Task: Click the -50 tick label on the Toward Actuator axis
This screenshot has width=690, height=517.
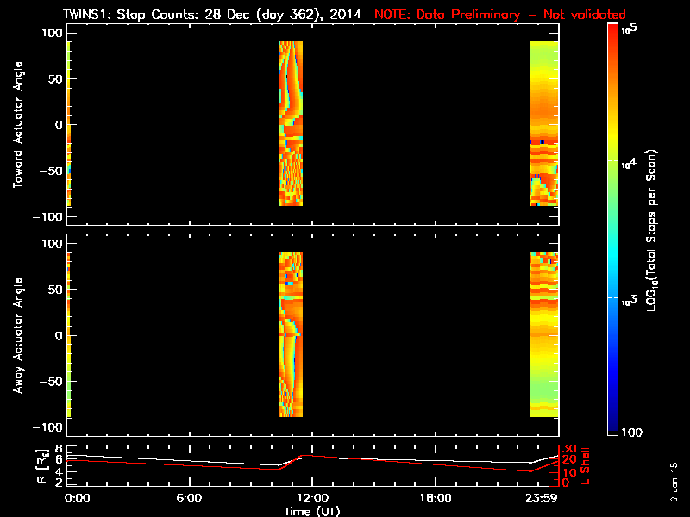Action: coord(52,171)
